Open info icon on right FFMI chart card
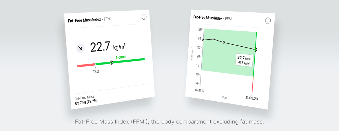 268,21
